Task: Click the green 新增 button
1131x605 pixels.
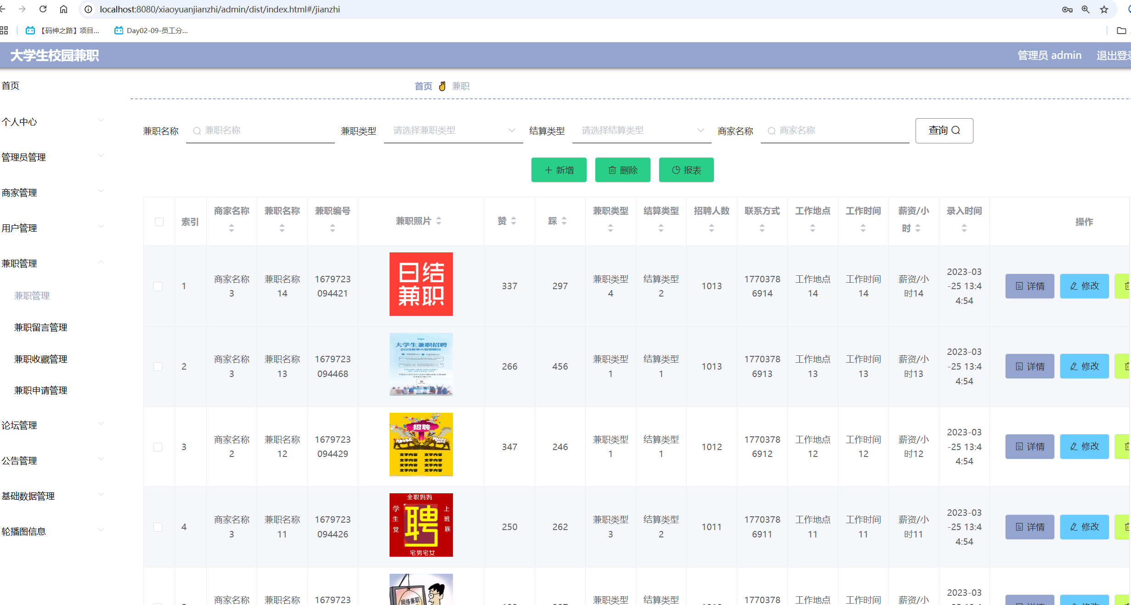Action: tap(559, 170)
